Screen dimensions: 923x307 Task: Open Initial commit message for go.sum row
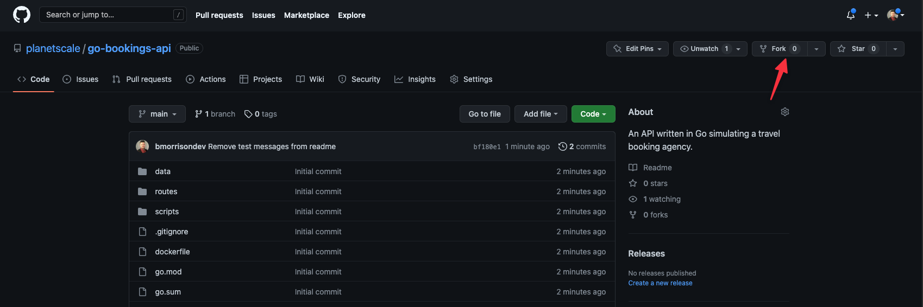point(318,292)
